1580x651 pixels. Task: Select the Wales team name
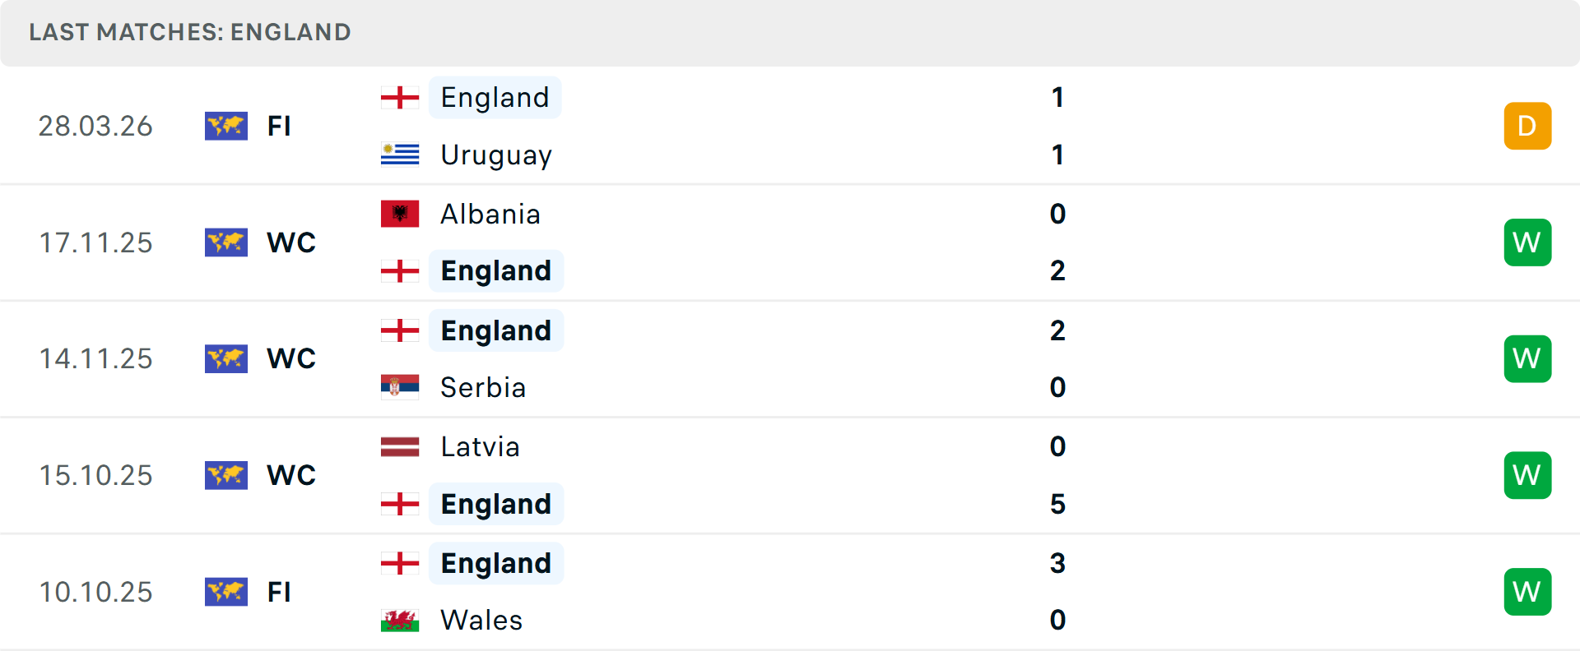(x=481, y=620)
